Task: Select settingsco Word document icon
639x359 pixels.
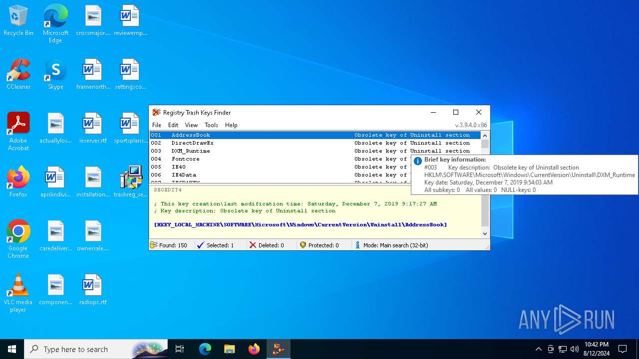Action: (130, 75)
